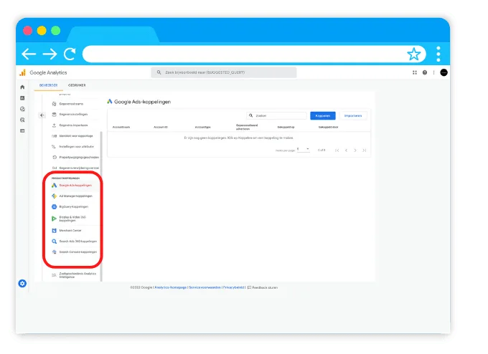The height and width of the screenshot is (354, 488).
Task: Click the browser address bar
Action: (x=244, y=54)
